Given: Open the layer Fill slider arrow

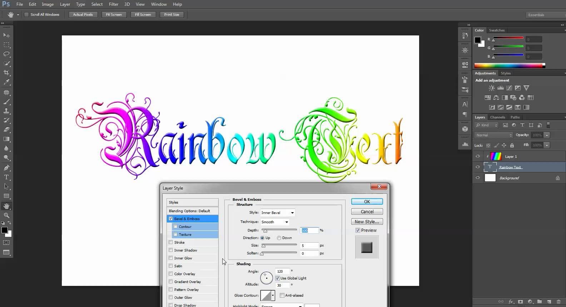Looking at the screenshot, I should point(547,145).
